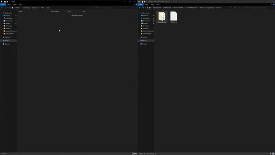Open Documents in left window sidebar
The height and width of the screenshot is (155, 275).
(x=9, y=21)
